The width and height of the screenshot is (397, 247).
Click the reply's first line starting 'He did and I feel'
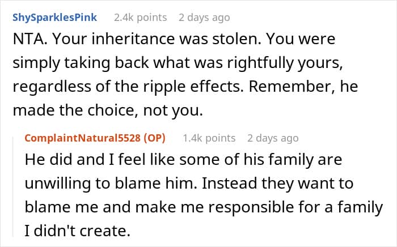183,160
